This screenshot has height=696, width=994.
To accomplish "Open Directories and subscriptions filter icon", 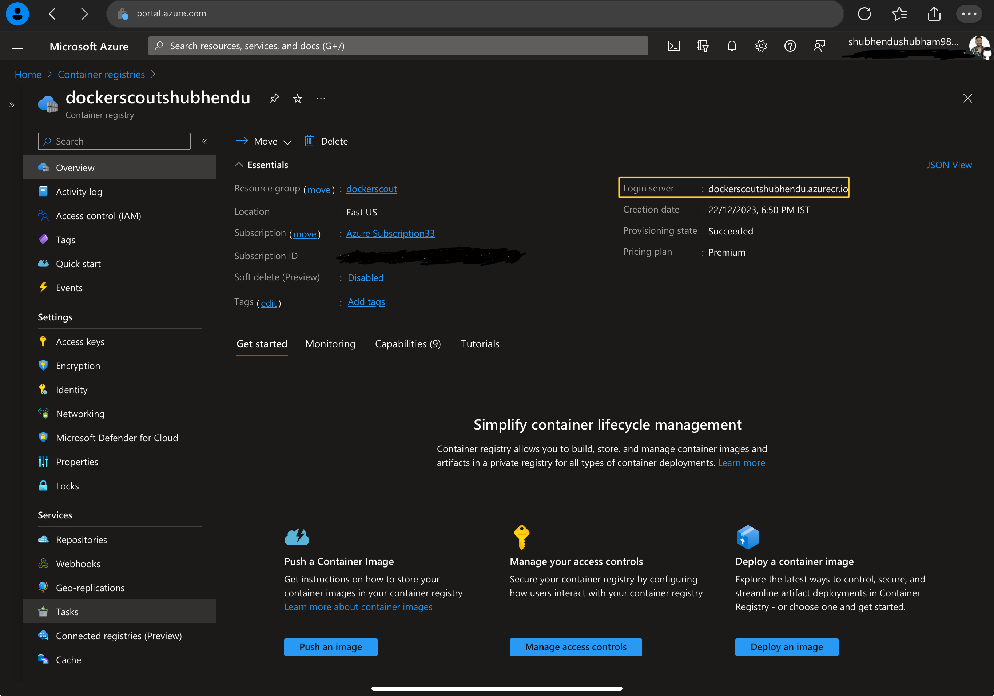I will coord(703,46).
